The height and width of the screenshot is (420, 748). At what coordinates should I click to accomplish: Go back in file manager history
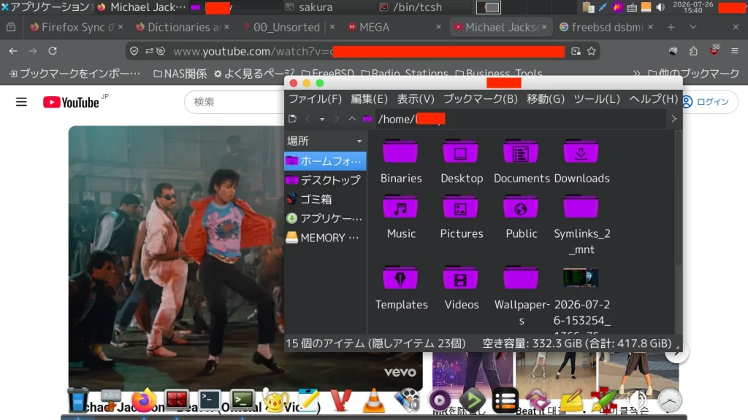pyautogui.click(x=308, y=119)
